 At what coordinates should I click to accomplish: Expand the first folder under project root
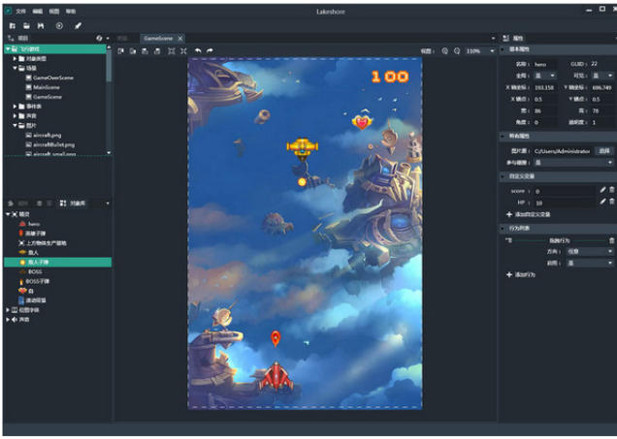(x=15, y=58)
